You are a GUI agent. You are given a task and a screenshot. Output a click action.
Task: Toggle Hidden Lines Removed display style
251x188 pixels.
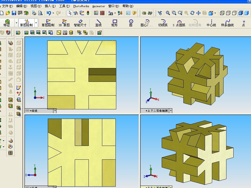(234, 13)
